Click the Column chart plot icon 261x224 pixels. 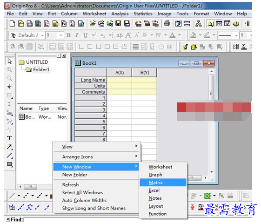12,207
